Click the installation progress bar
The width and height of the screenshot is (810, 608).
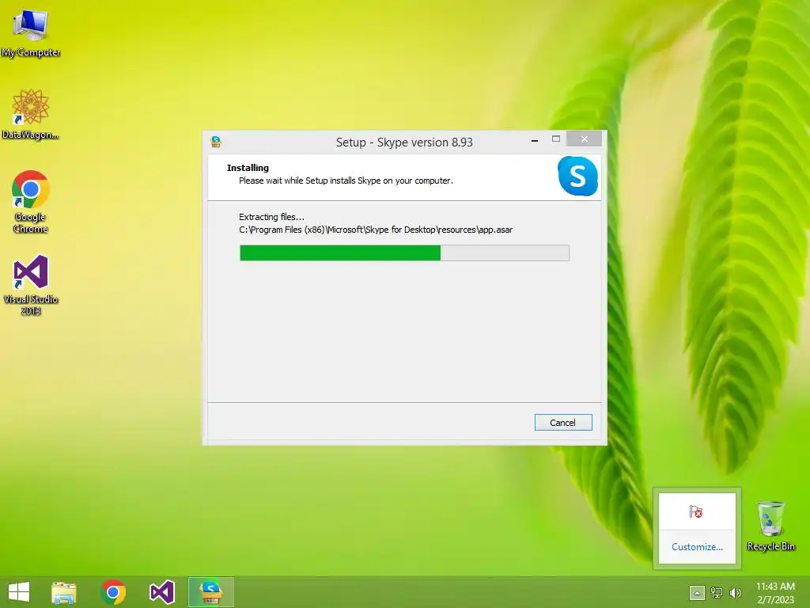pos(404,253)
